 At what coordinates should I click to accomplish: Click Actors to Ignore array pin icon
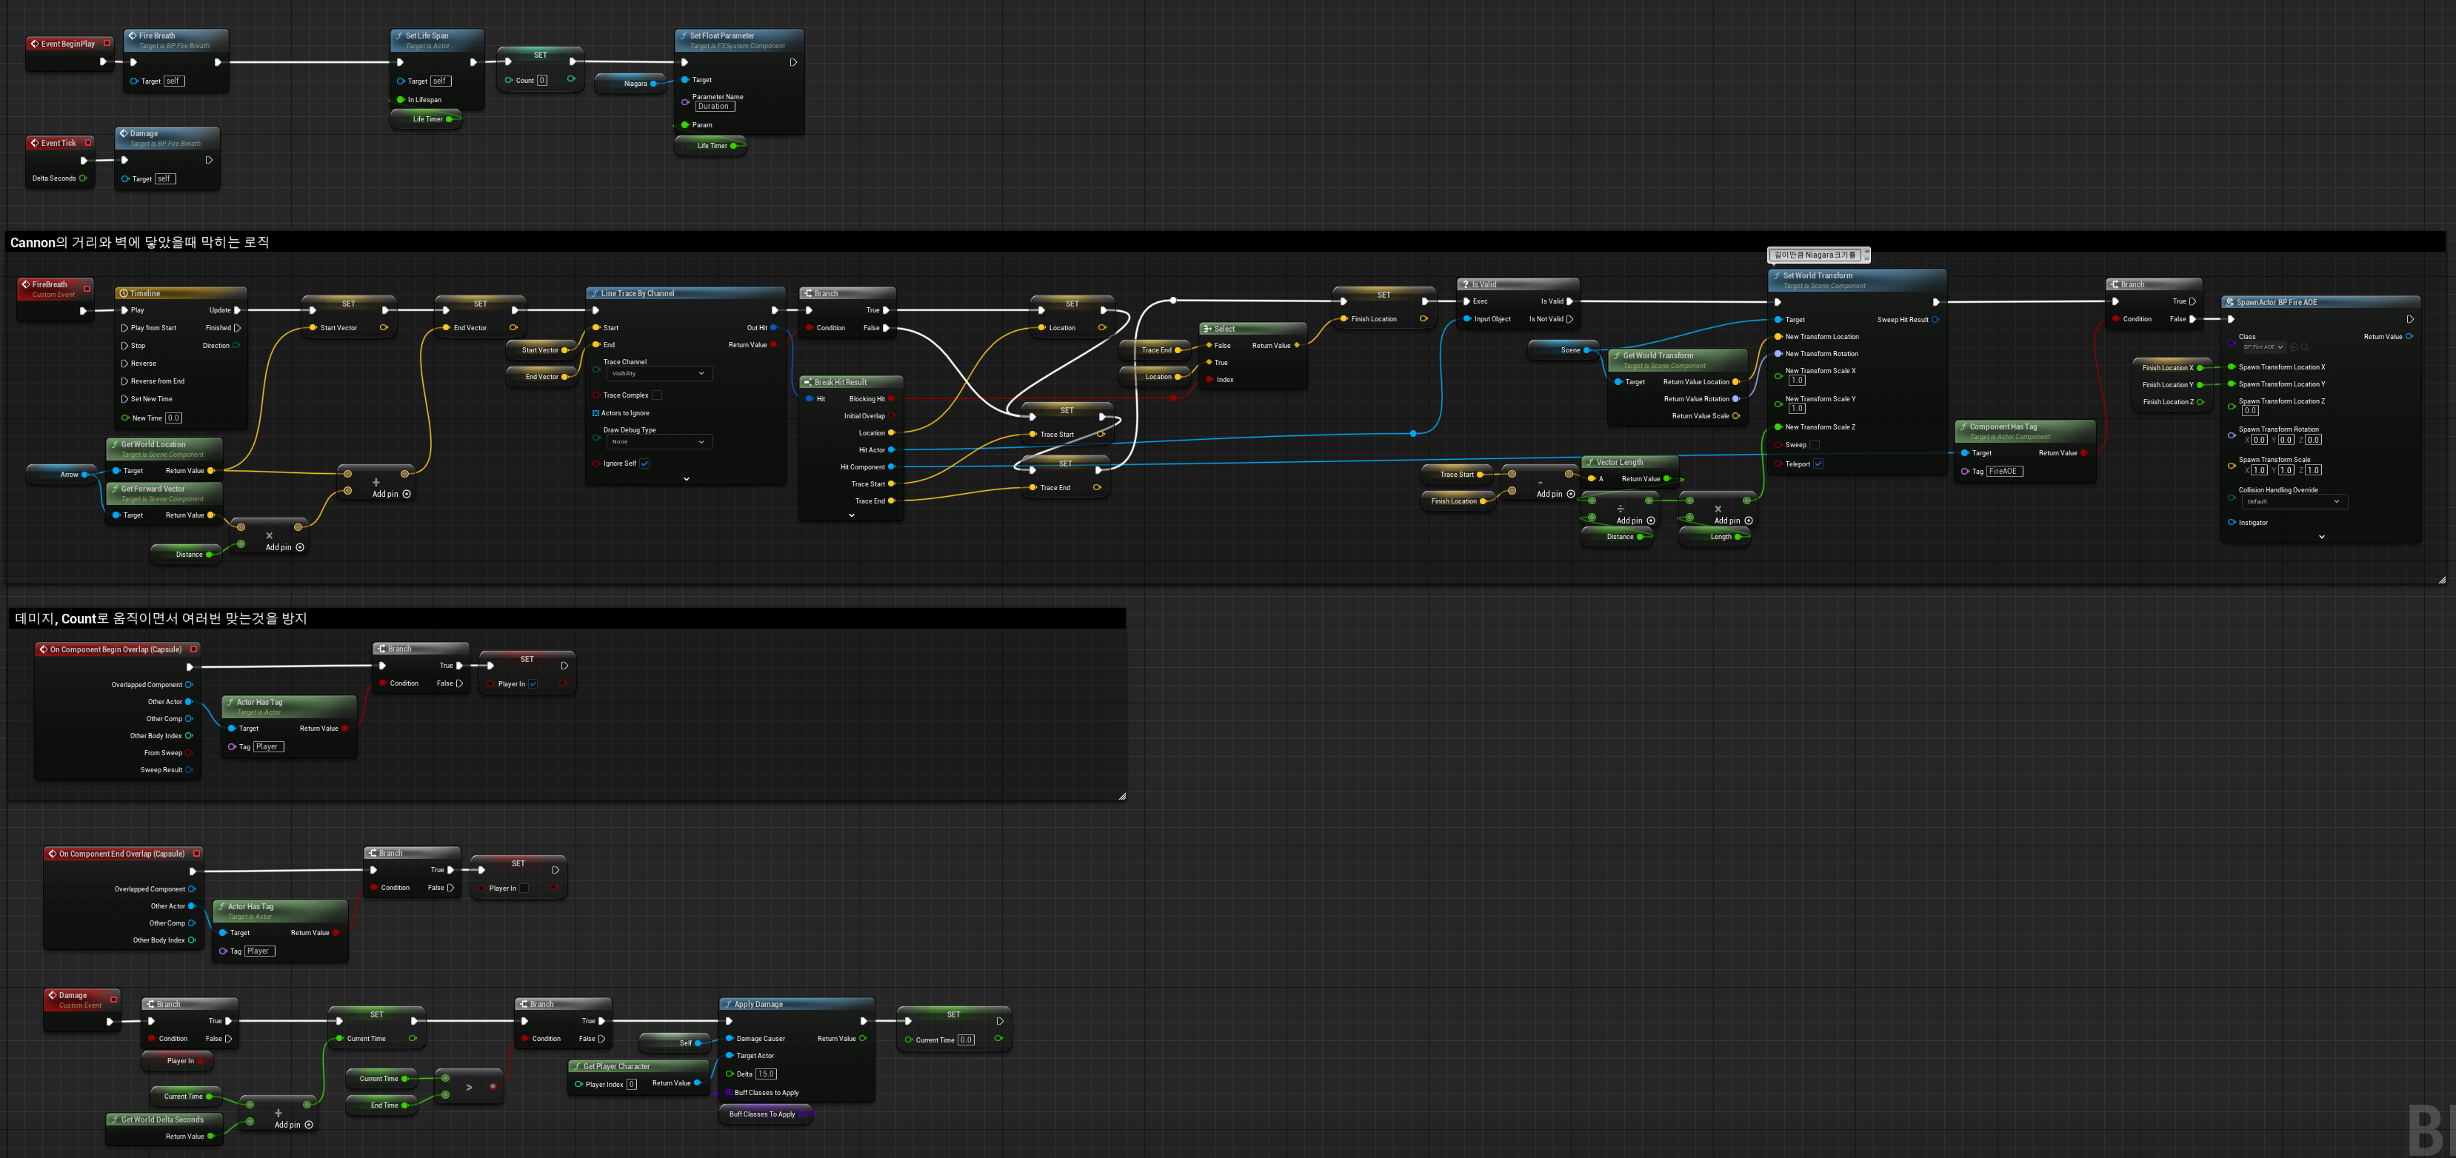[595, 414]
